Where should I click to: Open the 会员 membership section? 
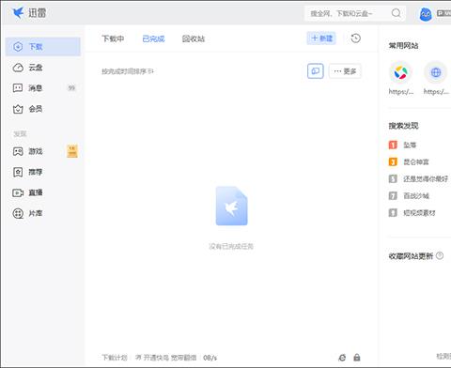[x=43, y=109]
